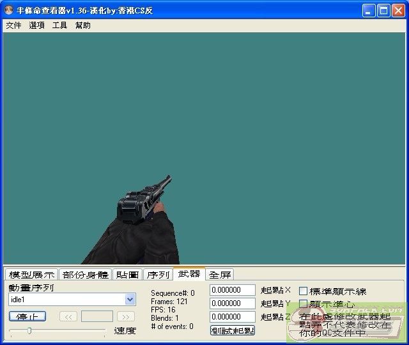Switch to the 模型展示 tab
Screen dimensions: 409x345
[x=31, y=275]
